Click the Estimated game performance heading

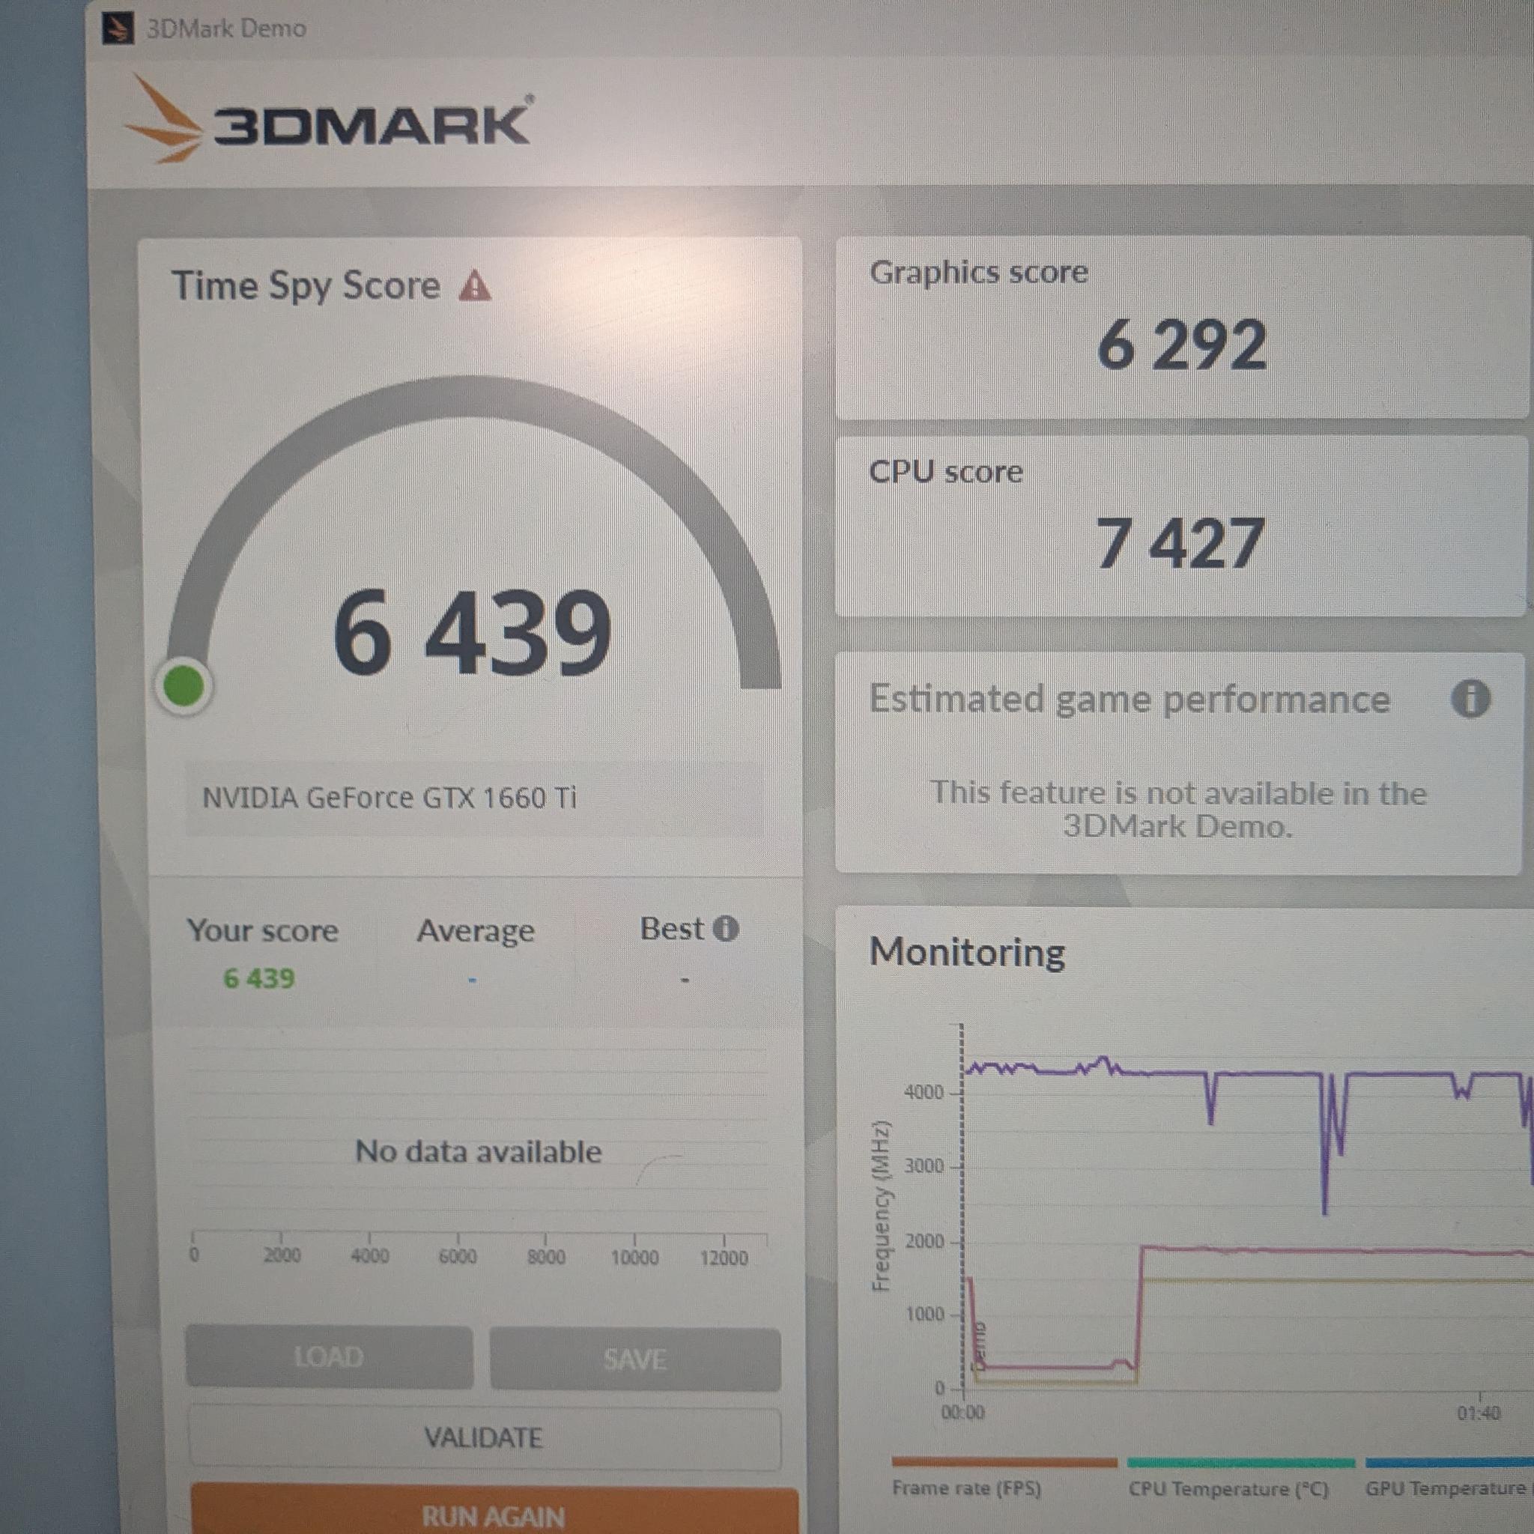pyautogui.click(x=1129, y=700)
